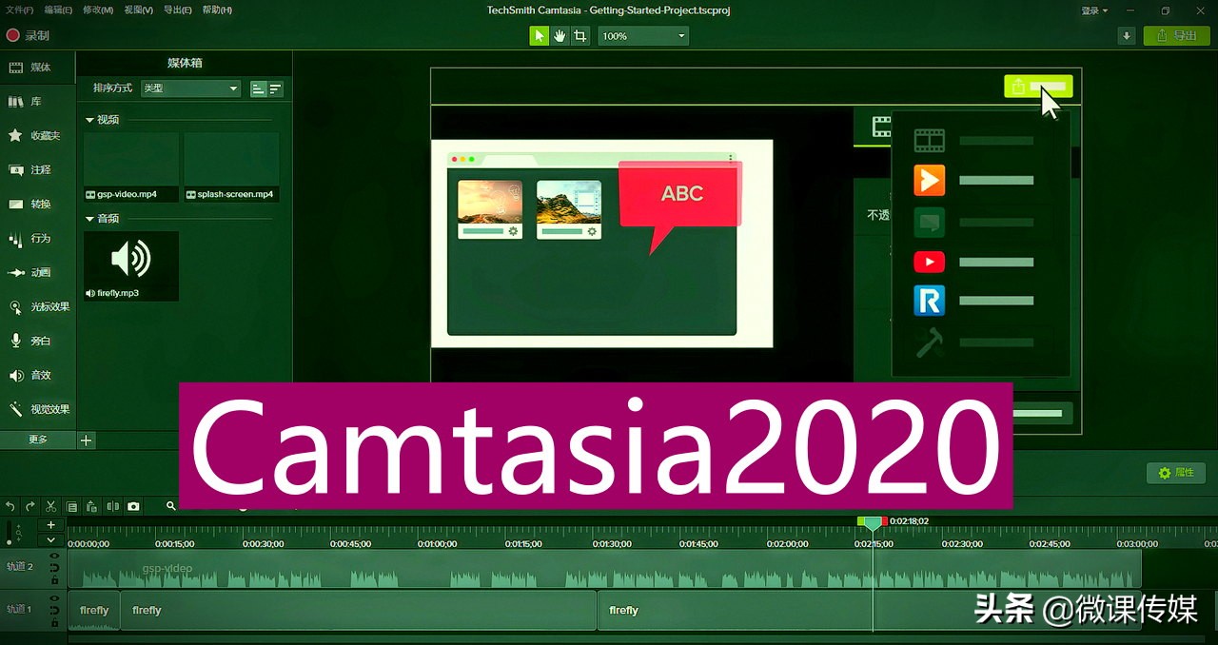
Task: Click the chevron below add-track button
Action: 51,539
